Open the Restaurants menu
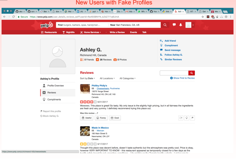This screenshot has height=159, width=236. click(x=49, y=32)
